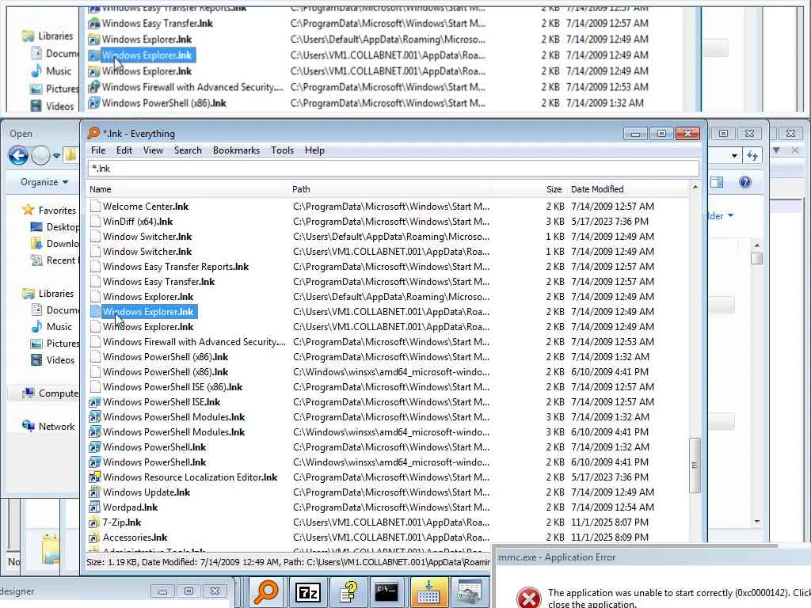Click the Open dialog scrollbar down arrow
Image resolution: width=811 pixels, height=608 pixels.
pos(756,521)
